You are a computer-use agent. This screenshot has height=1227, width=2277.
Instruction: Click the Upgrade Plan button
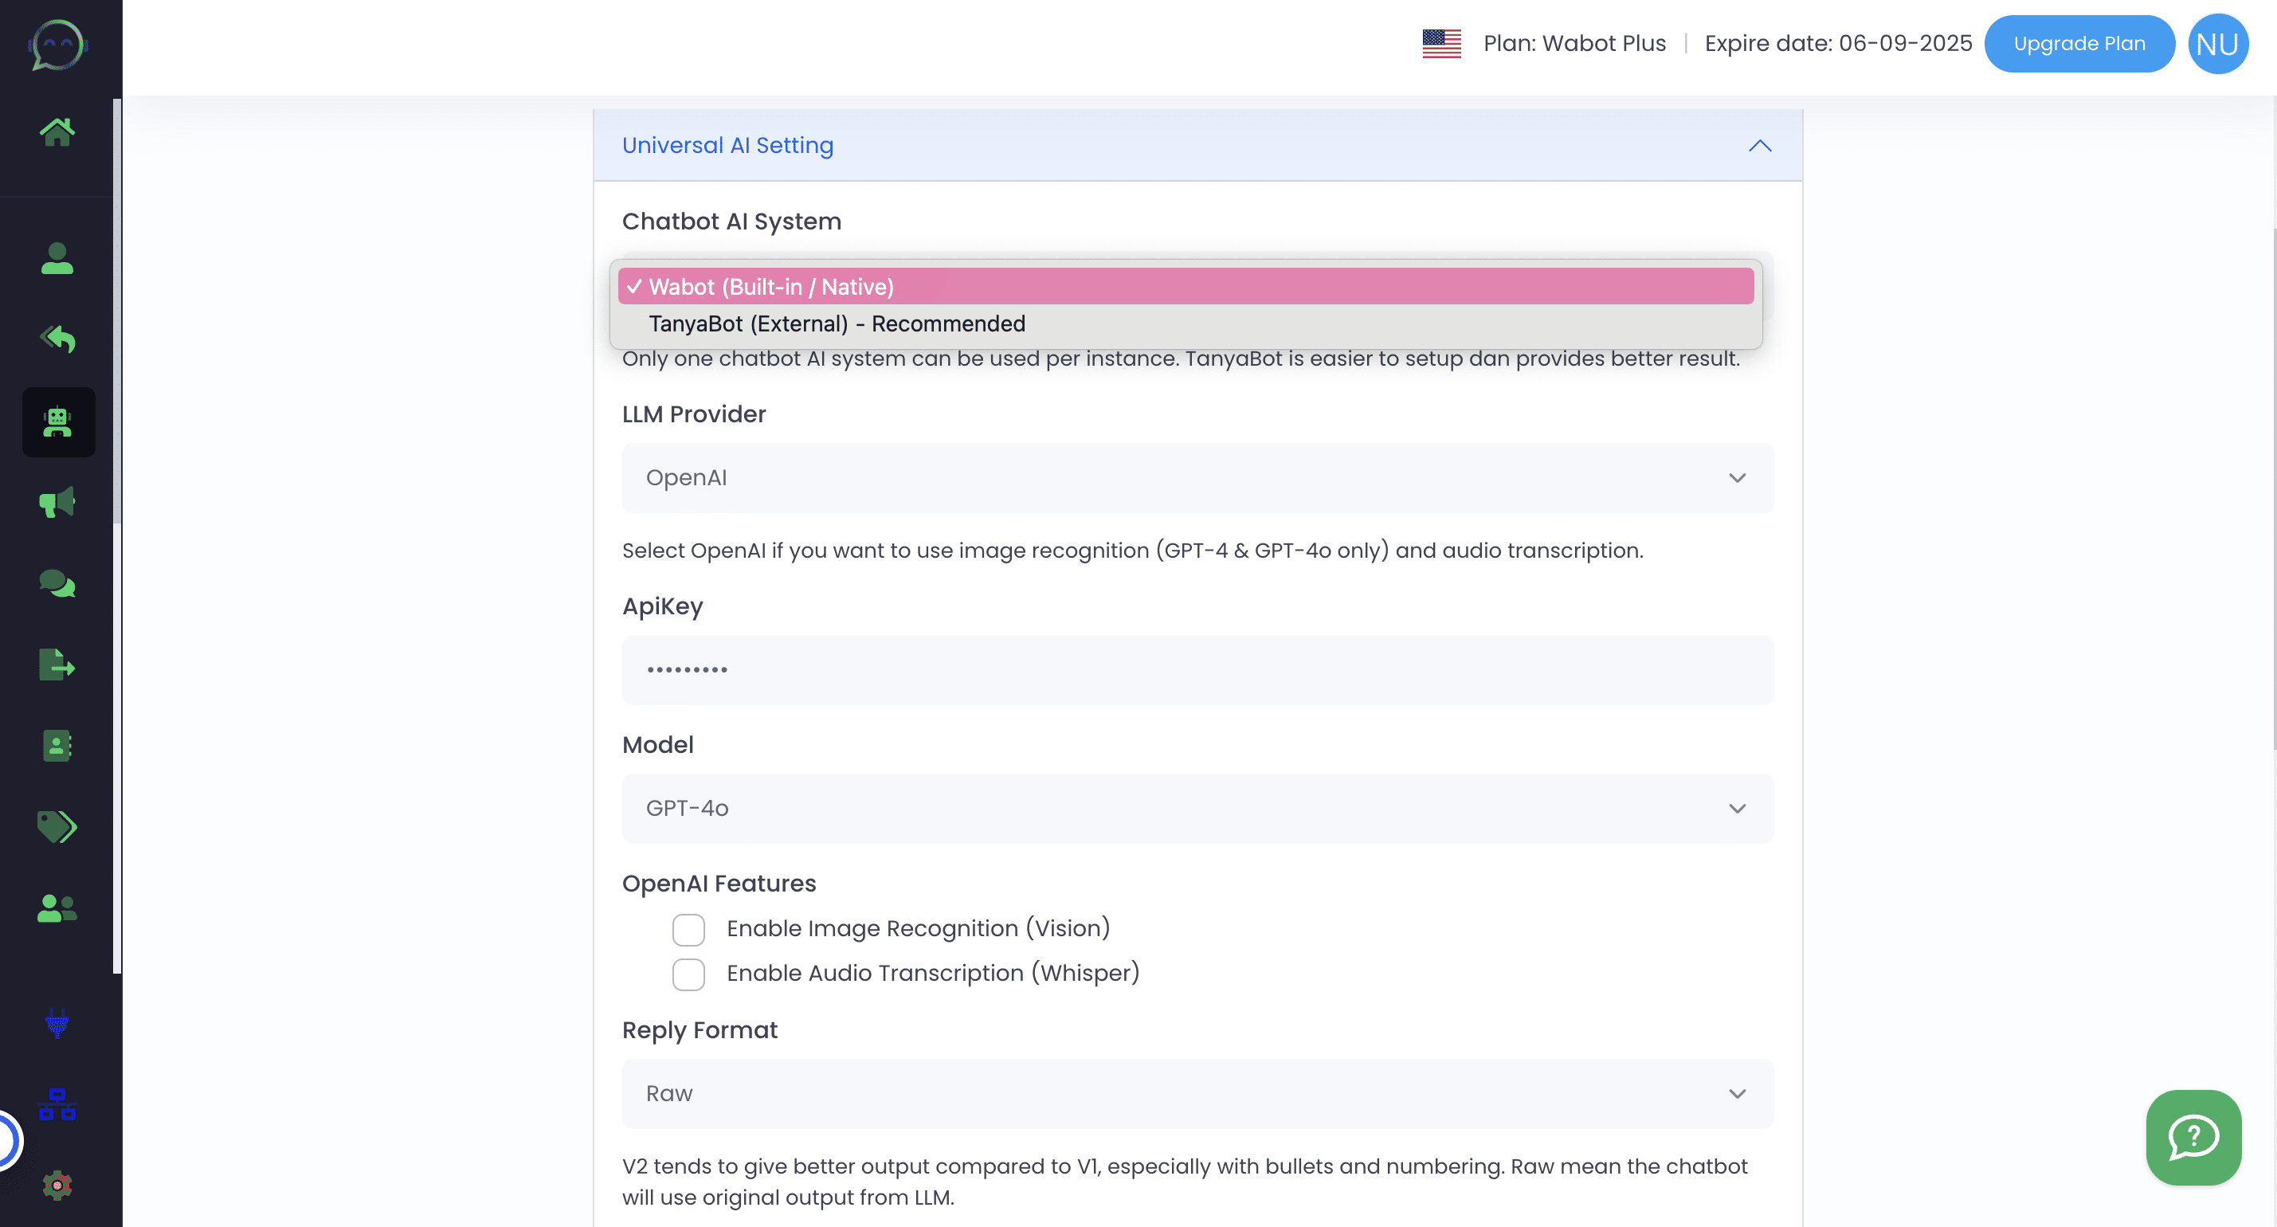(2079, 43)
